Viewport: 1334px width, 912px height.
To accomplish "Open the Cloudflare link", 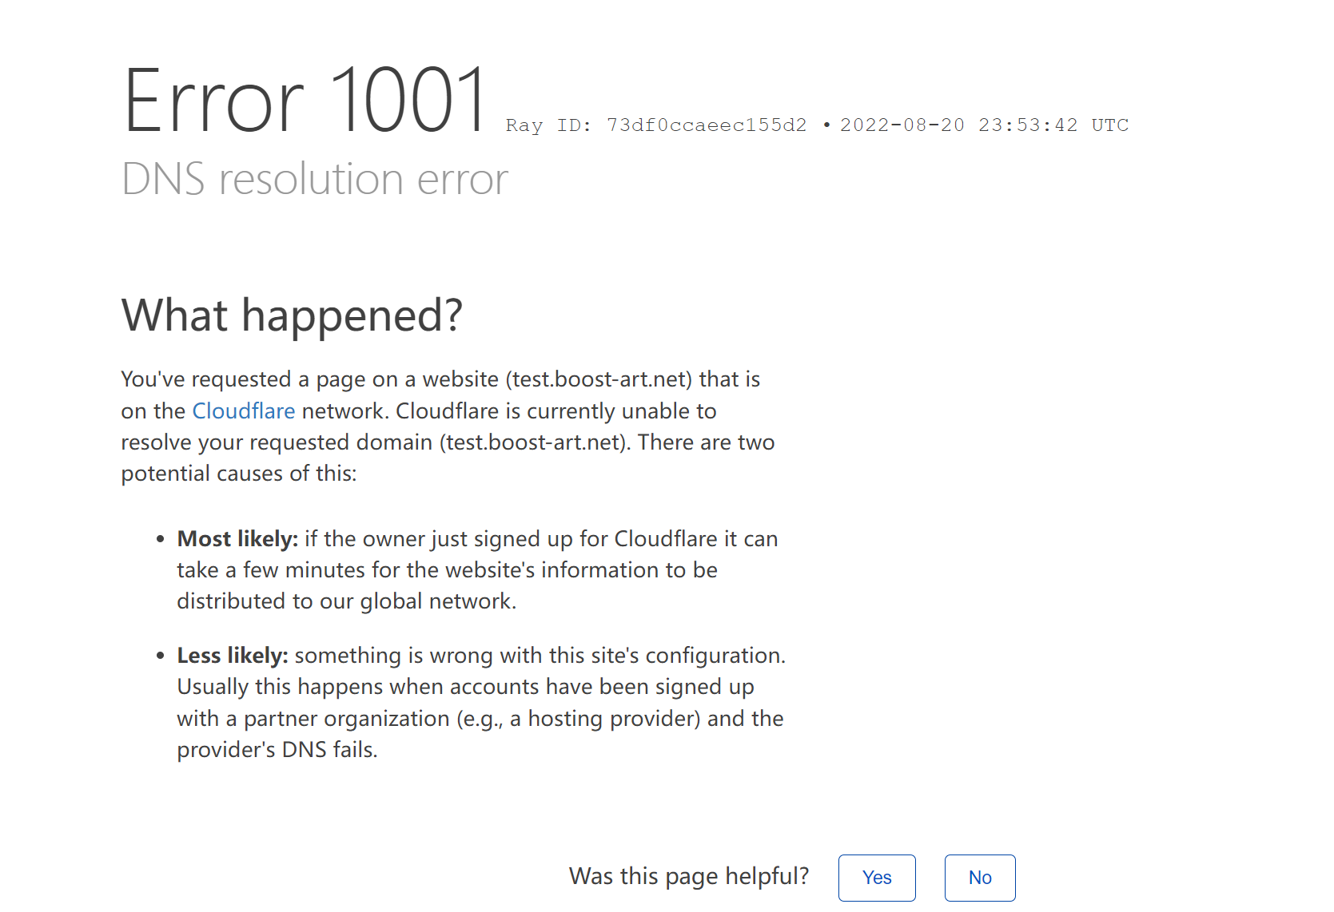I will [x=244, y=410].
